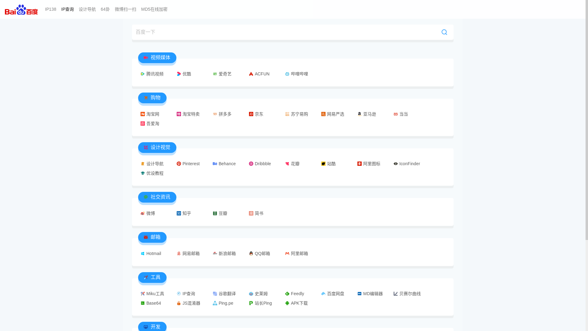Click the Ping.pe network icon
588x331 pixels.
tap(215, 303)
